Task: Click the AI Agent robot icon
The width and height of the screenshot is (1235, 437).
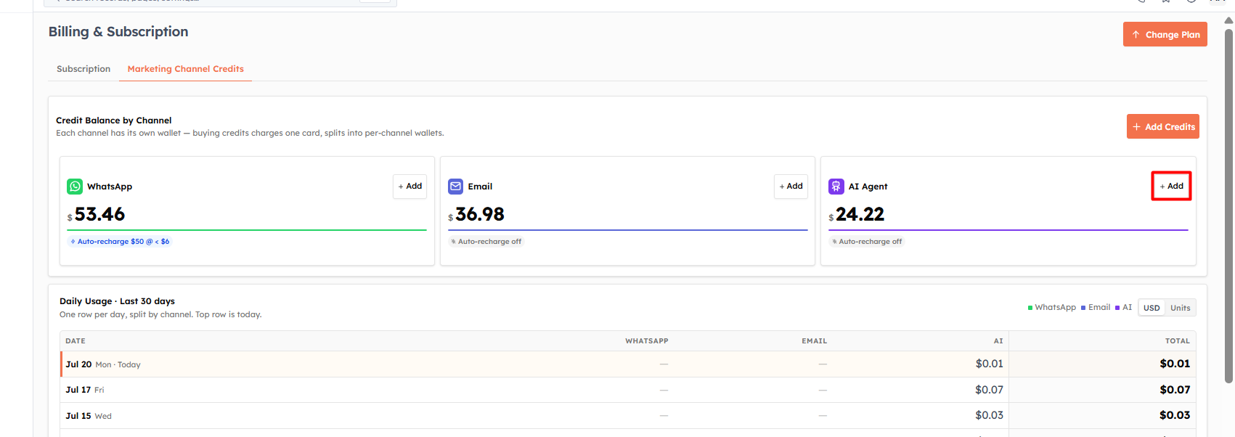Action: pos(836,187)
